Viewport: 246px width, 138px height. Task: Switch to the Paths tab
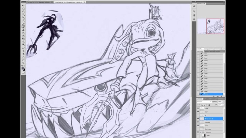tap(214, 99)
